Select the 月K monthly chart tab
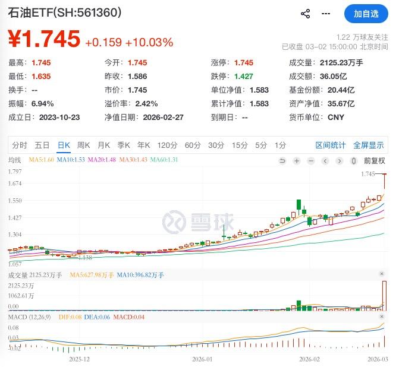Image resolution: width=399 pixels, height=367 pixels. tap(103, 145)
